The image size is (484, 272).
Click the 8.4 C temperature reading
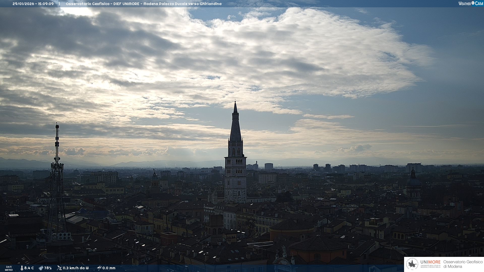point(29,268)
